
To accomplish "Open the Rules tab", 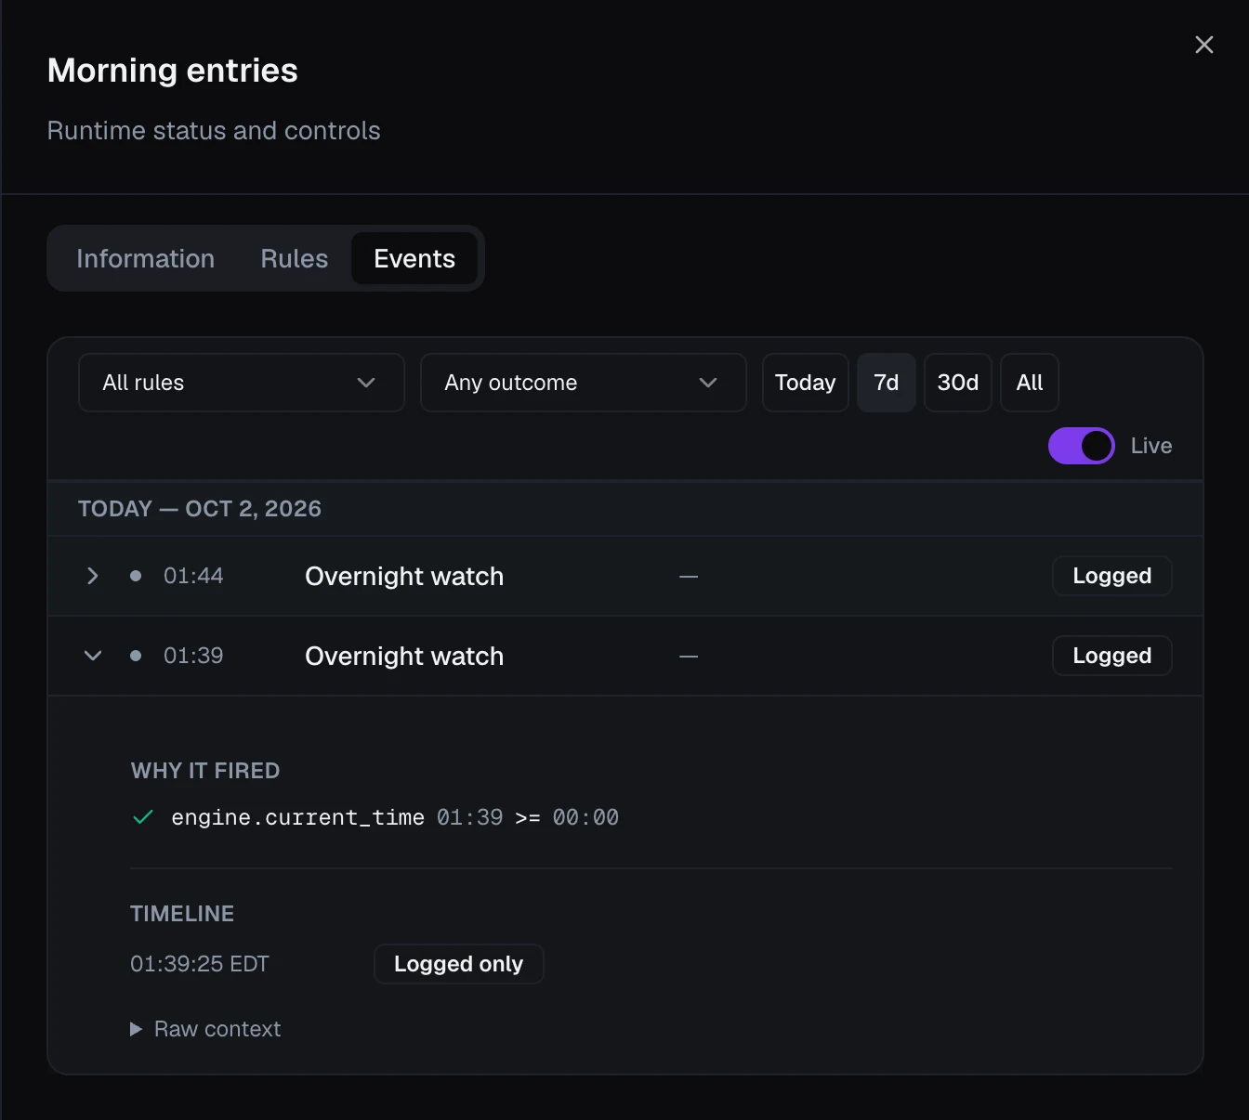I will [x=294, y=258].
